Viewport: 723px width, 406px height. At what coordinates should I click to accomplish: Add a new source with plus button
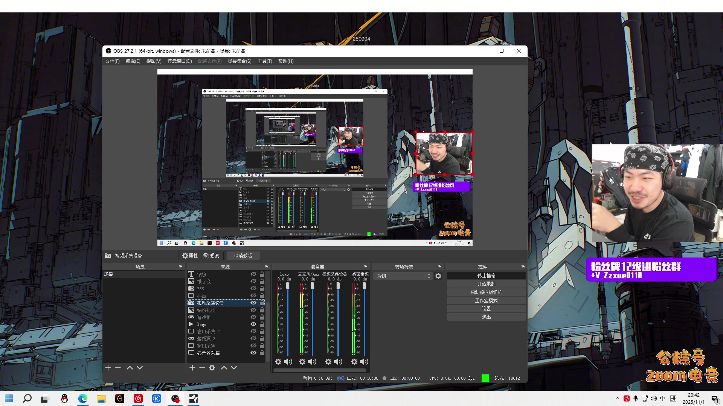192,368
